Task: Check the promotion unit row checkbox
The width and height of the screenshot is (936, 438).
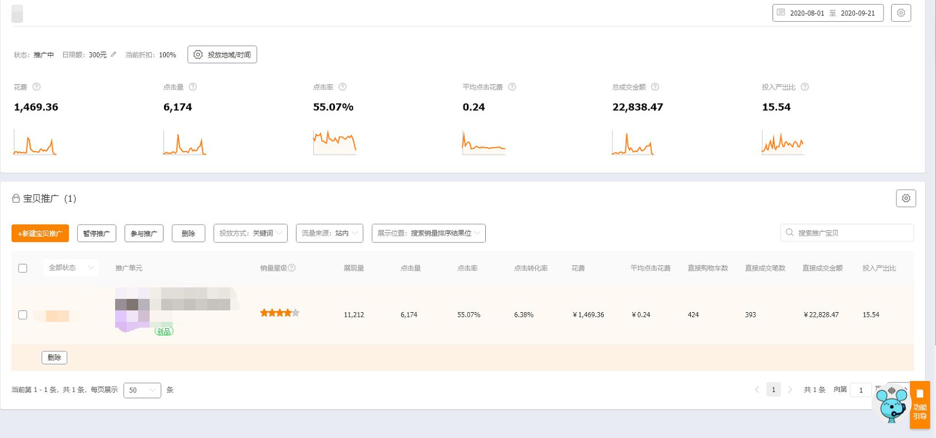Action: pos(23,315)
